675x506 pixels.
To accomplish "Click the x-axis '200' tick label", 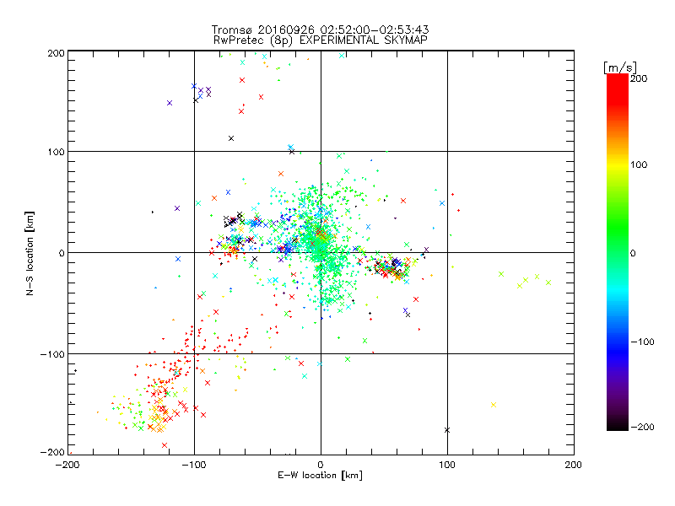I will click(574, 465).
